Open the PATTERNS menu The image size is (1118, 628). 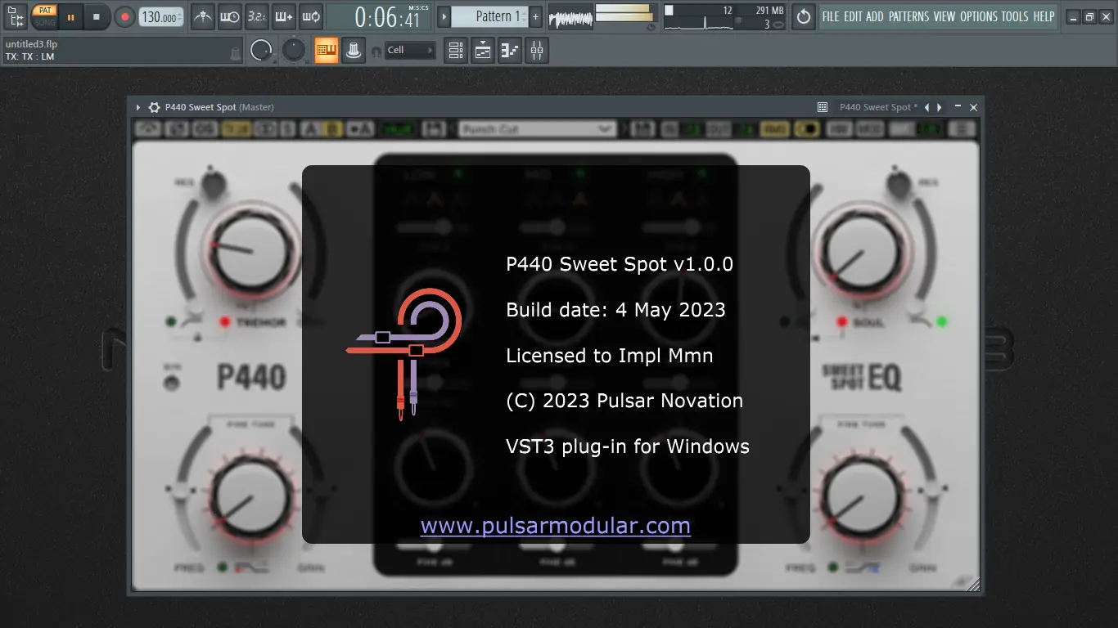pos(908,16)
